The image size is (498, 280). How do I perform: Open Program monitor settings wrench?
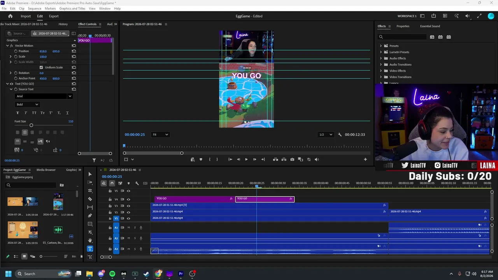(340, 135)
